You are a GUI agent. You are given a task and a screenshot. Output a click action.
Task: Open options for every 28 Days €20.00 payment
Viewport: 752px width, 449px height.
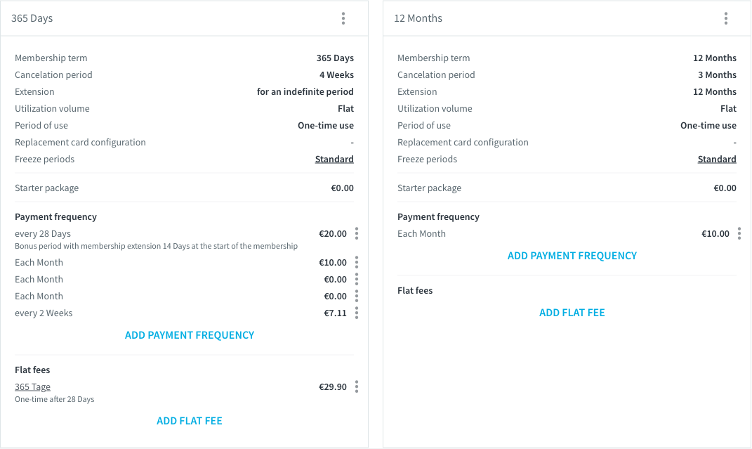click(x=356, y=233)
